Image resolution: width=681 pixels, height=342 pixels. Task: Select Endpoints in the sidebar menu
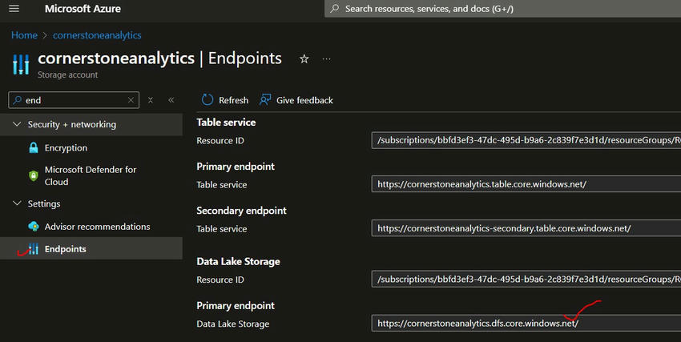pos(66,249)
